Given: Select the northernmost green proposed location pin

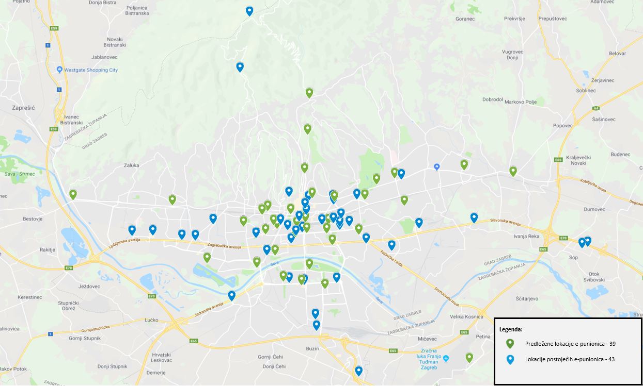Looking at the screenshot, I should [309, 93].
